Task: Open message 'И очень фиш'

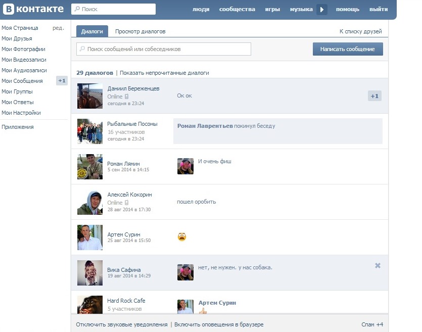Action: 214,161
